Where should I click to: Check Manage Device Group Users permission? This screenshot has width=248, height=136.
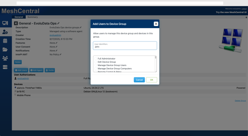point(95,65)
